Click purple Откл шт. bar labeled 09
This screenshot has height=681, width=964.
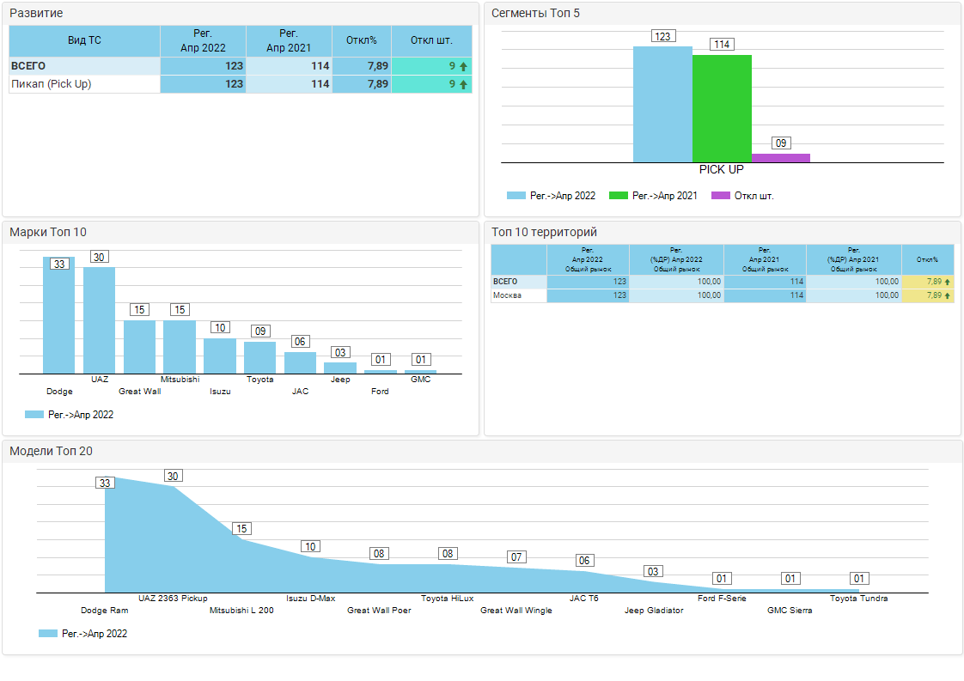point(780,158)
